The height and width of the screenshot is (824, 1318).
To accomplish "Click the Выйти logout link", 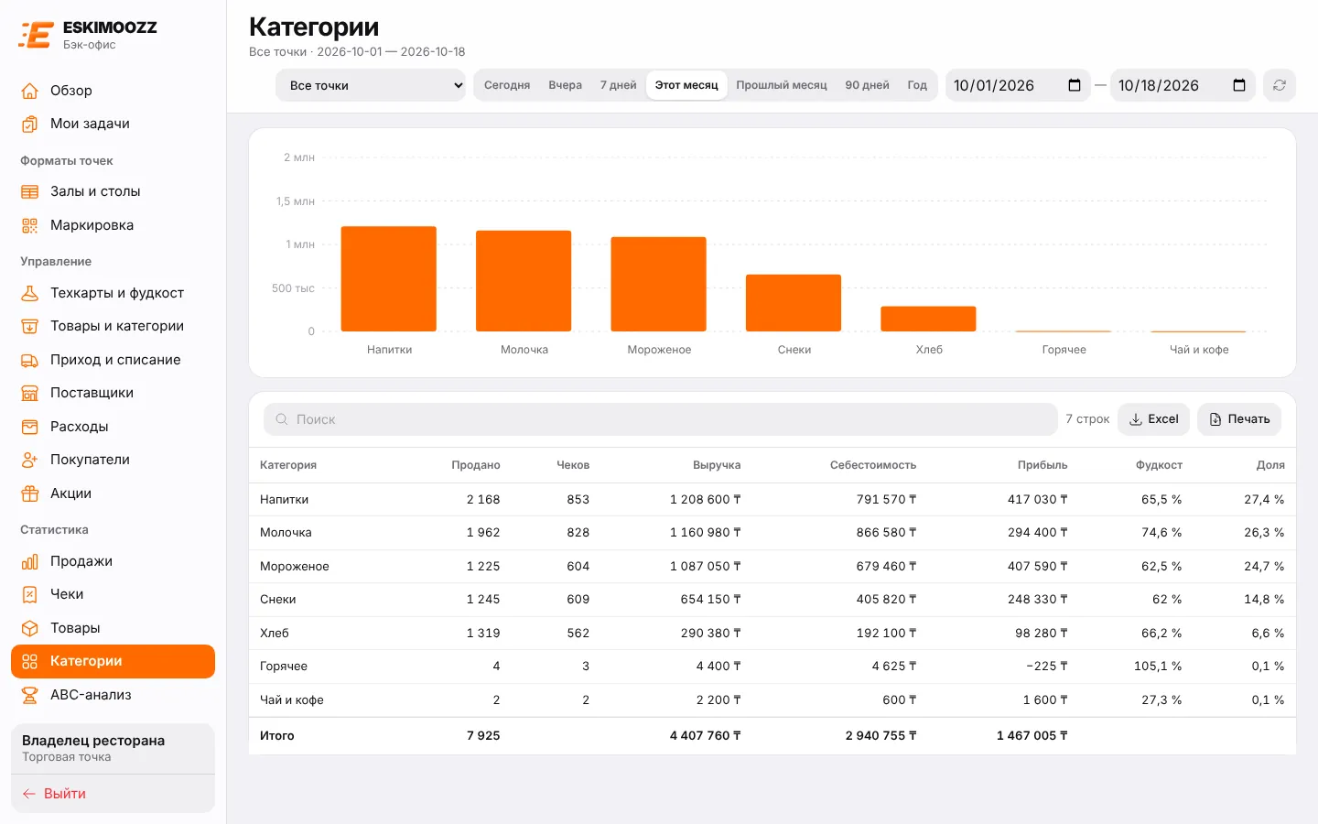I will click(x=54, y=794).
